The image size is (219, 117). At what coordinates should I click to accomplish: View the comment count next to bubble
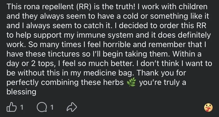click(x=52, y=107)
